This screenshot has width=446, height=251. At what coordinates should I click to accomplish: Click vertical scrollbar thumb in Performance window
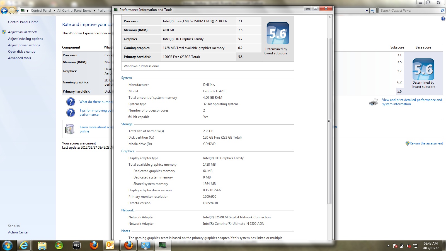pyautogui.click(x=329, y=121)
